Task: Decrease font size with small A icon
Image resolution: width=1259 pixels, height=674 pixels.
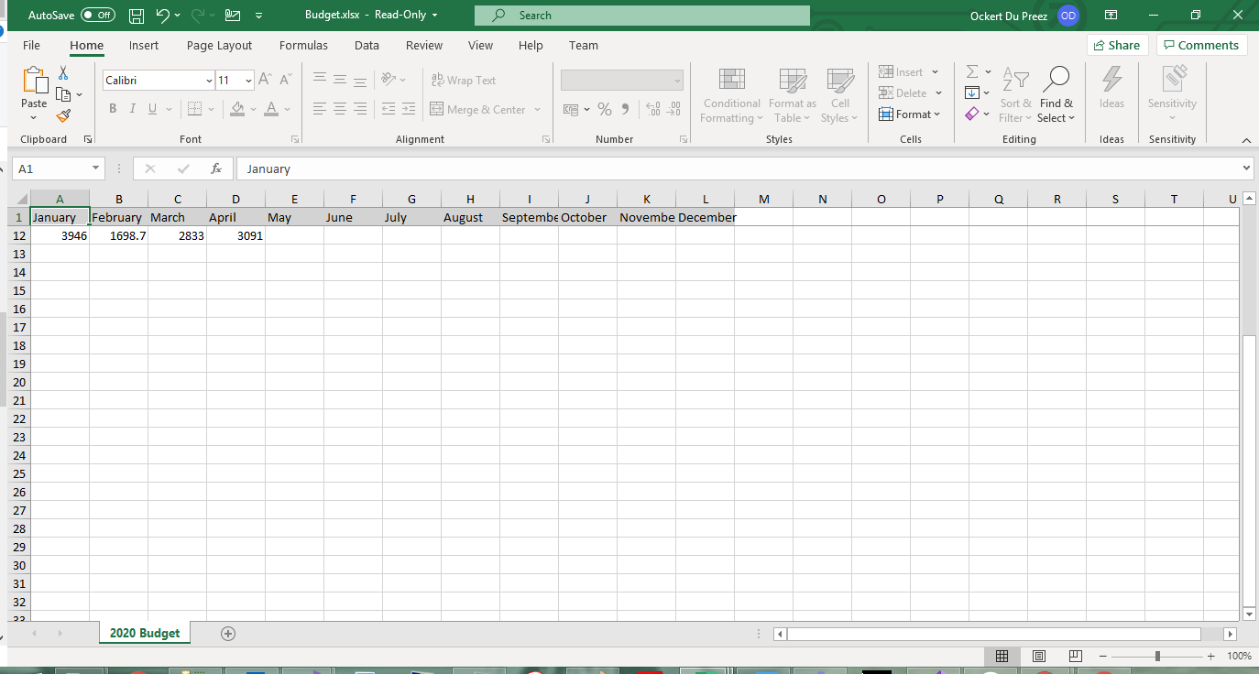Action: point(285,81)
